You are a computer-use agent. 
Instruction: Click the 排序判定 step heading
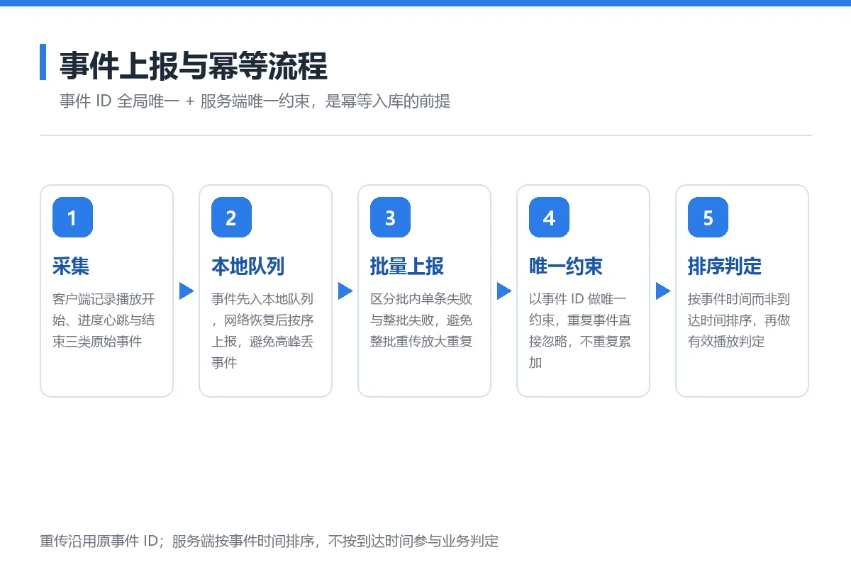pos(725,266)
